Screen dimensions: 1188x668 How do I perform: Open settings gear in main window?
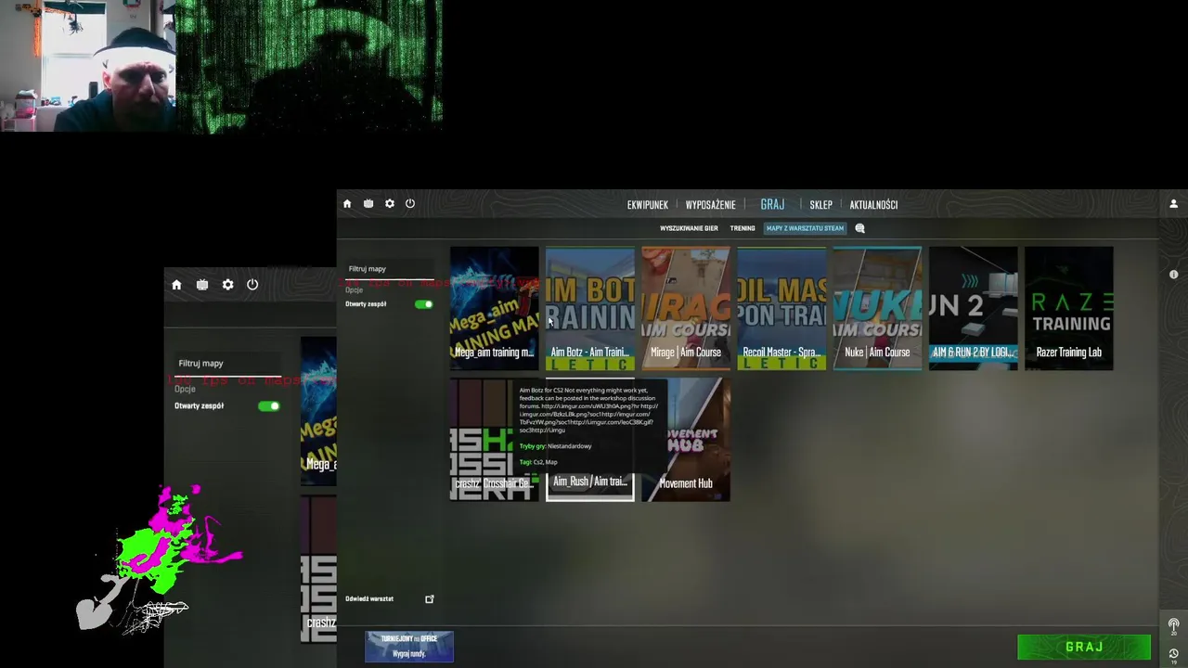(390, 204)
